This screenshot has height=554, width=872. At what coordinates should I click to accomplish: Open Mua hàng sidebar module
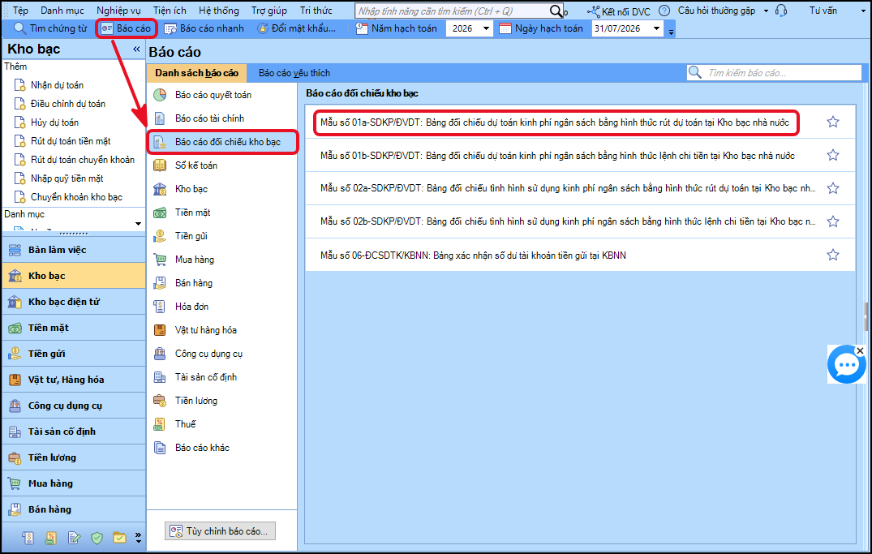tap(73, 483)
